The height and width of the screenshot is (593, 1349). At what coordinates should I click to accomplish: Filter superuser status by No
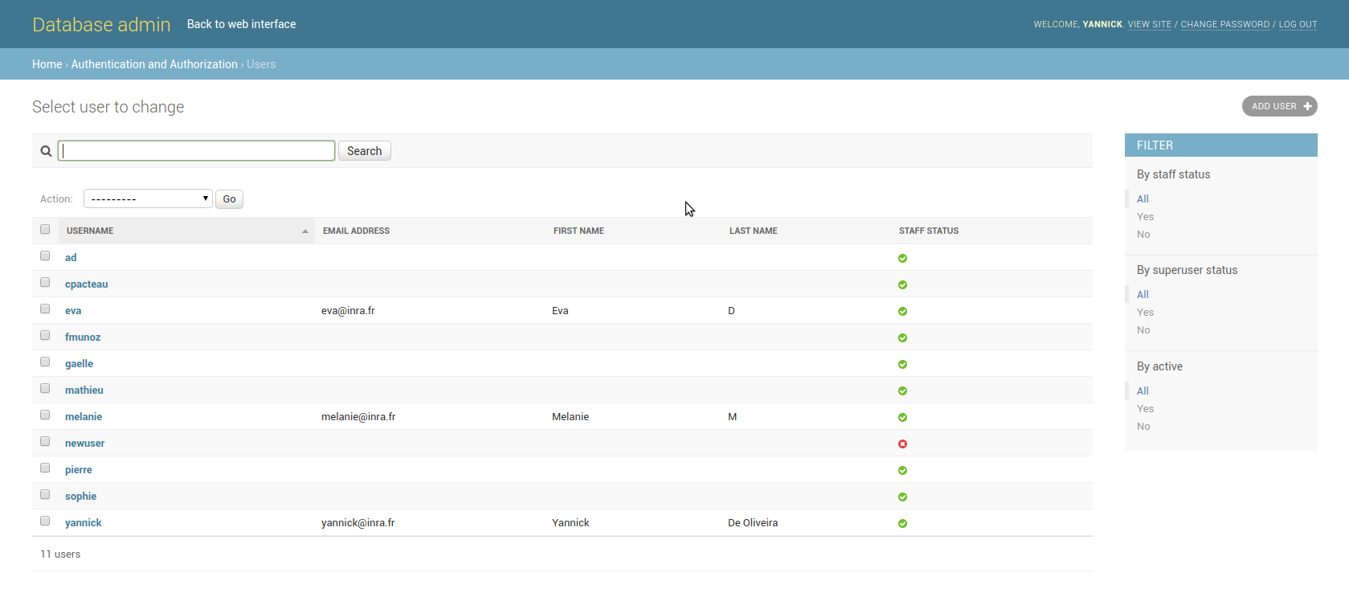[x=1143, y=330]
